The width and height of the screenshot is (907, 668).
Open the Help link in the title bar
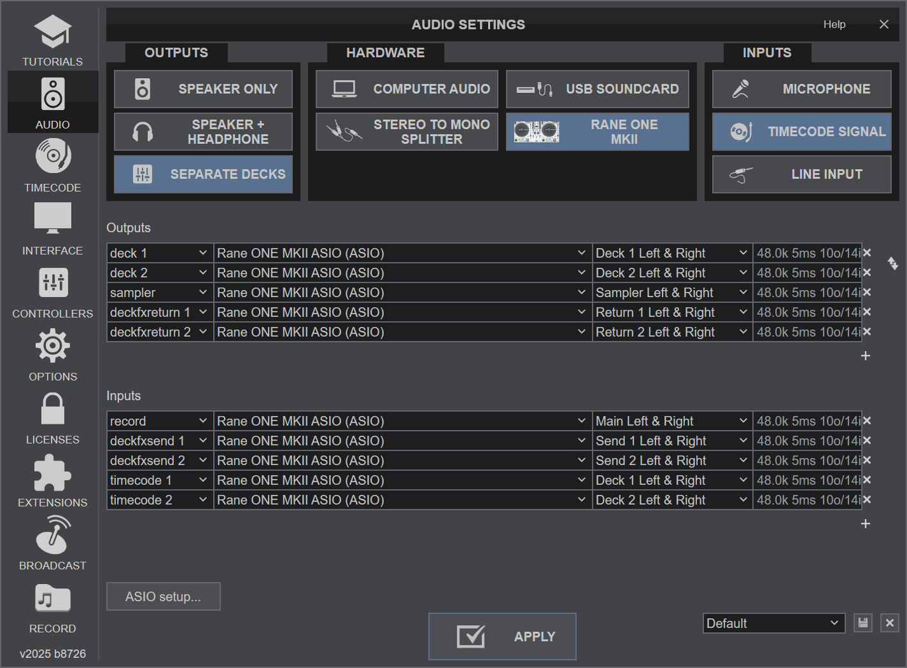coord(834,24)
